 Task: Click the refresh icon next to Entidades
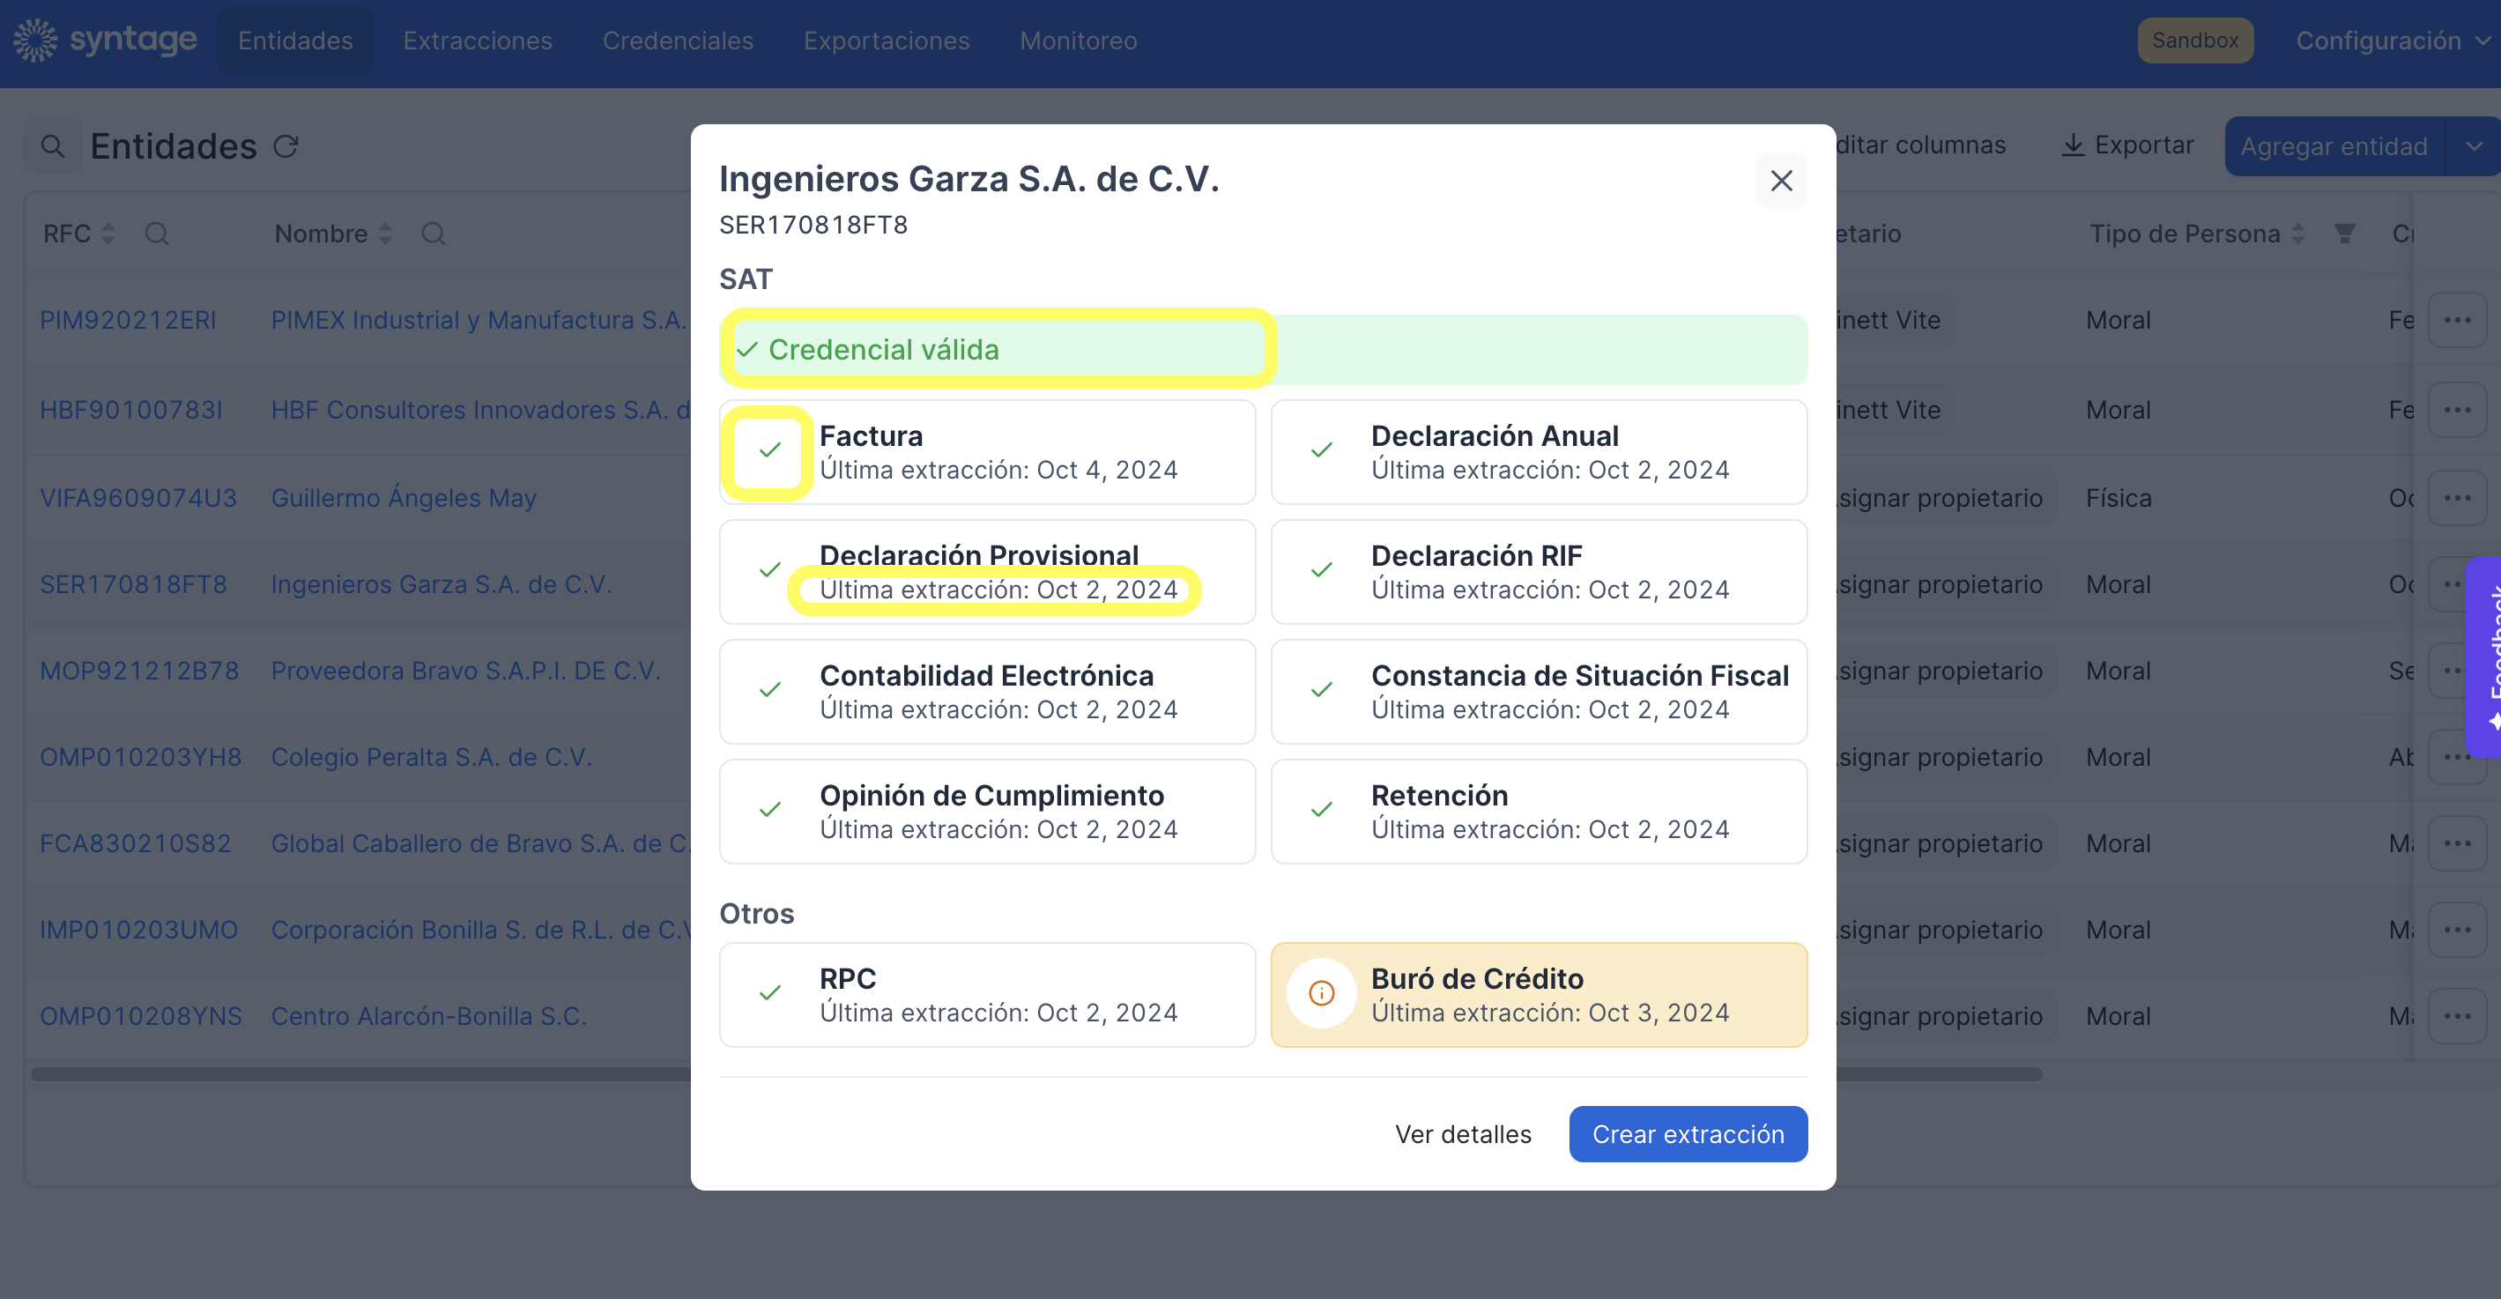pyautogui.click(x=286, y=146)
